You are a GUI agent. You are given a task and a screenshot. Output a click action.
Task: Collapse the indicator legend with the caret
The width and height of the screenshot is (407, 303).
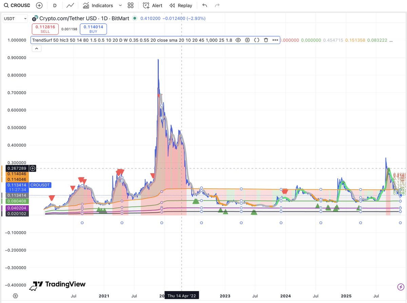pyautogui.click(x=37, y=48)
